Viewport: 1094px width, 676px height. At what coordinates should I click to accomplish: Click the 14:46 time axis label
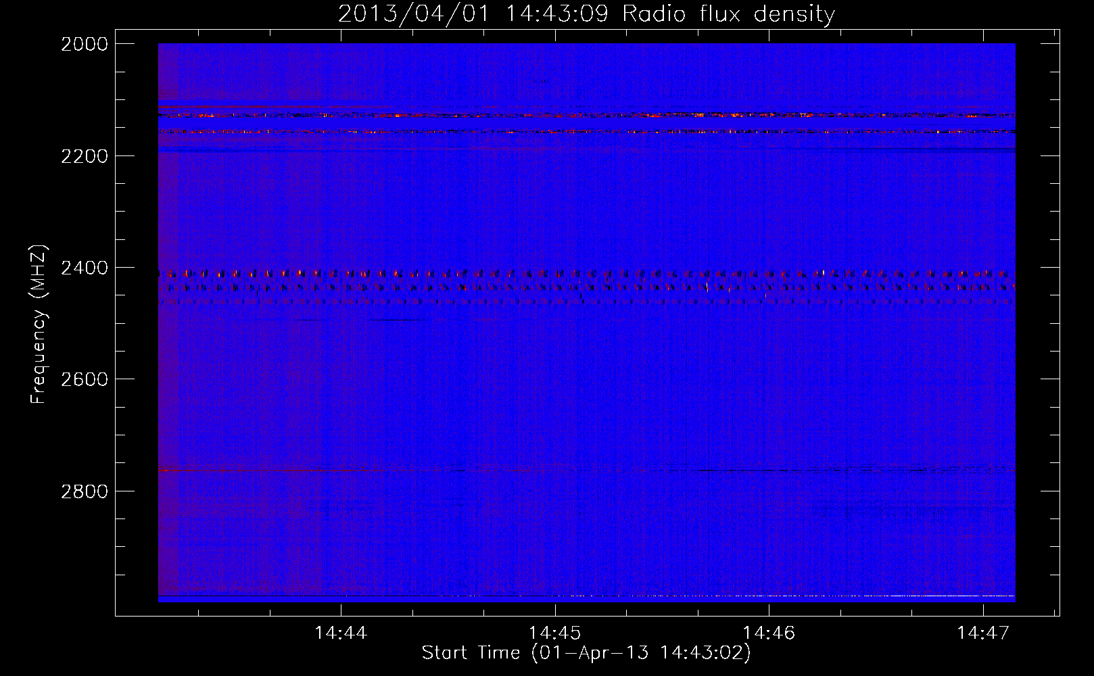tap(769, 633)
